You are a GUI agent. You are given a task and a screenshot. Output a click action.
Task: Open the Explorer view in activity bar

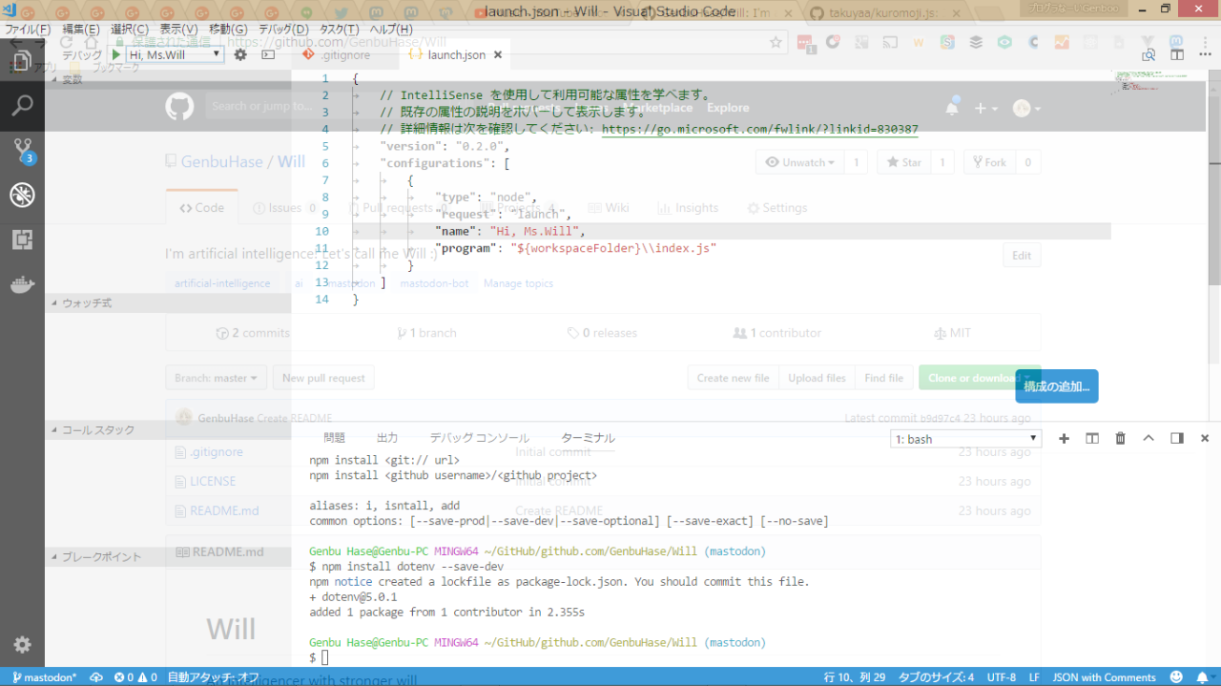(22, 61)
